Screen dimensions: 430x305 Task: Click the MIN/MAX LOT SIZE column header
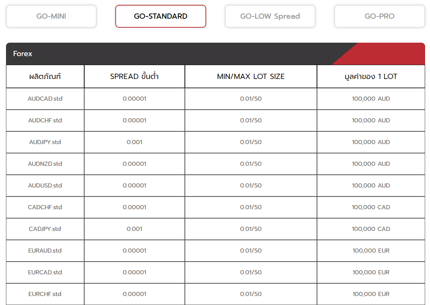point(251,77)
